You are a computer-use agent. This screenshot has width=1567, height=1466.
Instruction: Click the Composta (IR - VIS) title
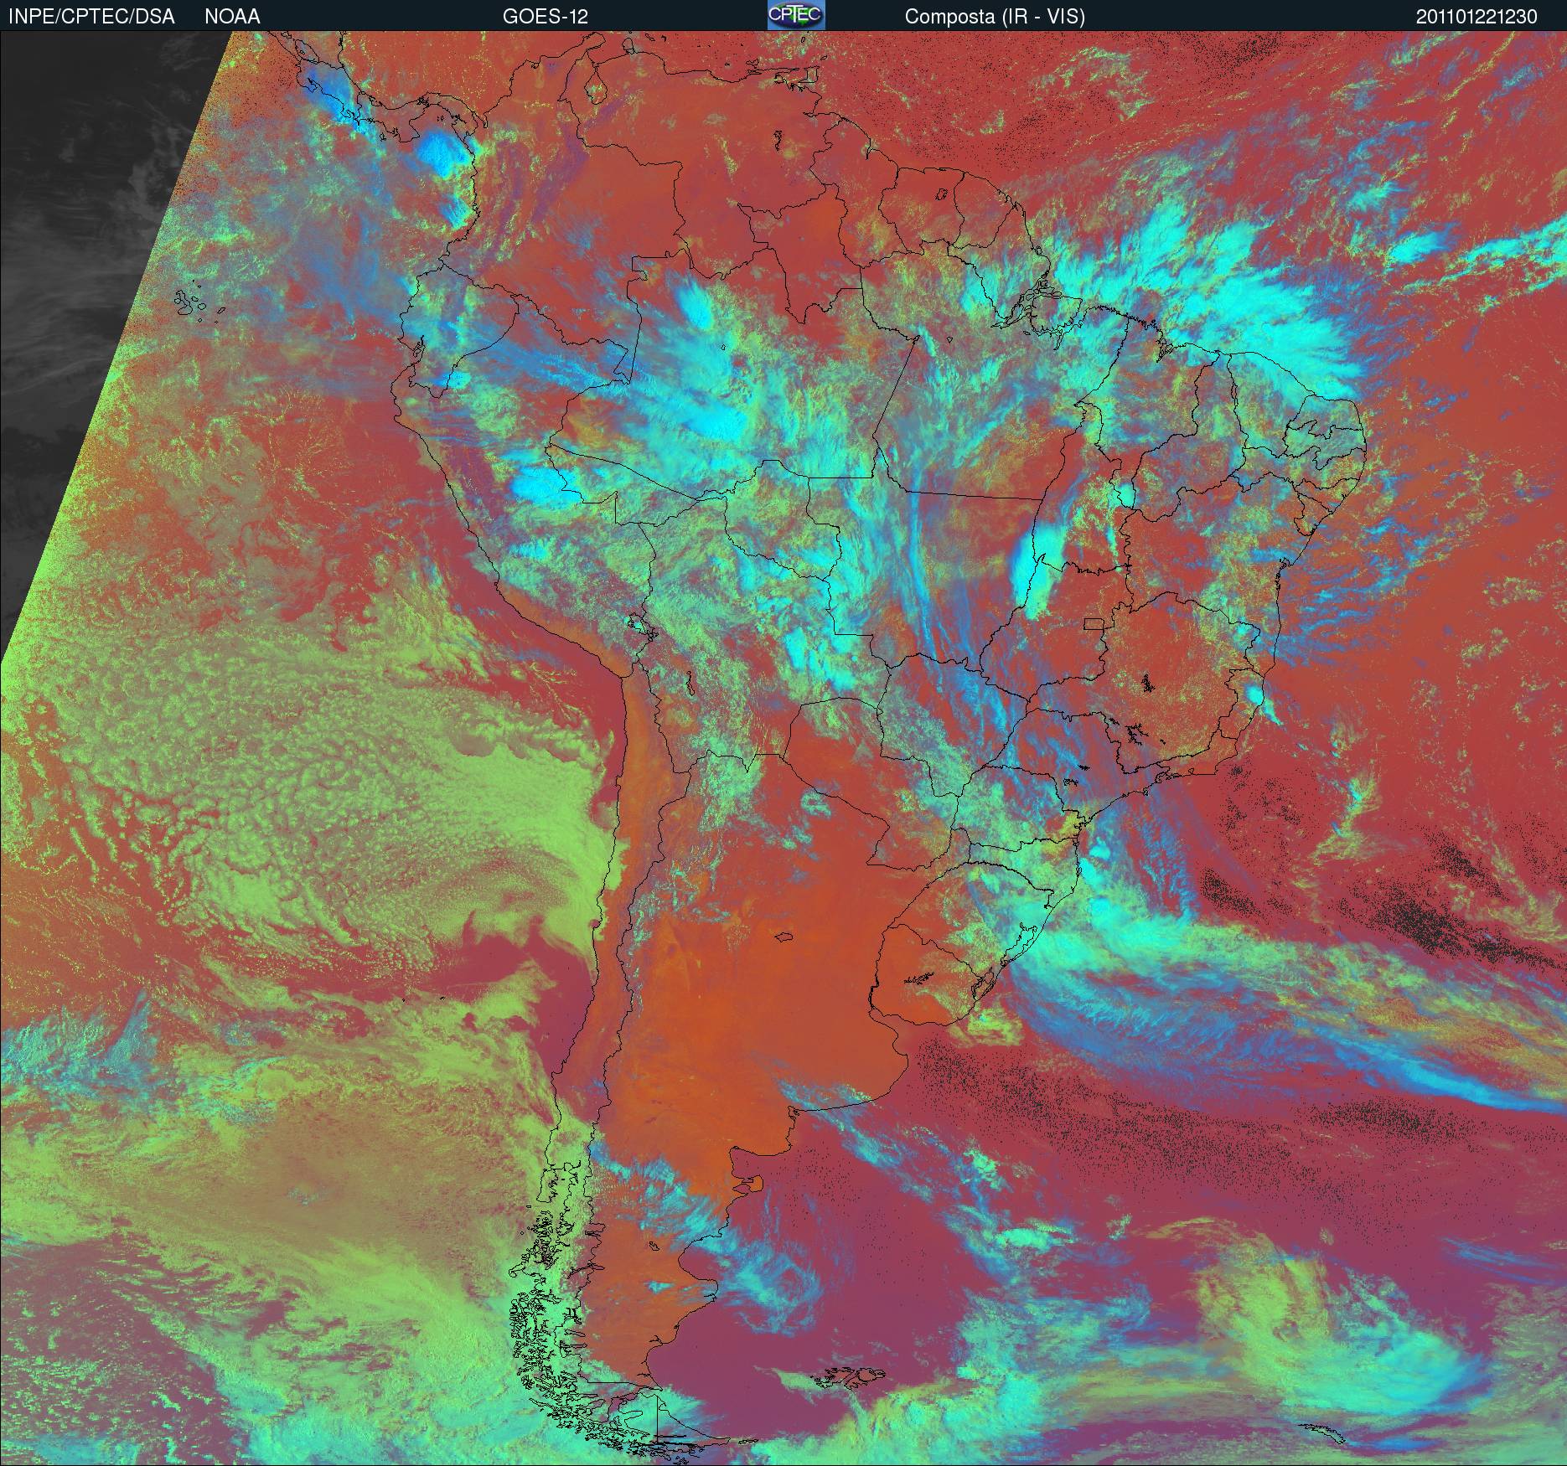click(995, 17)
